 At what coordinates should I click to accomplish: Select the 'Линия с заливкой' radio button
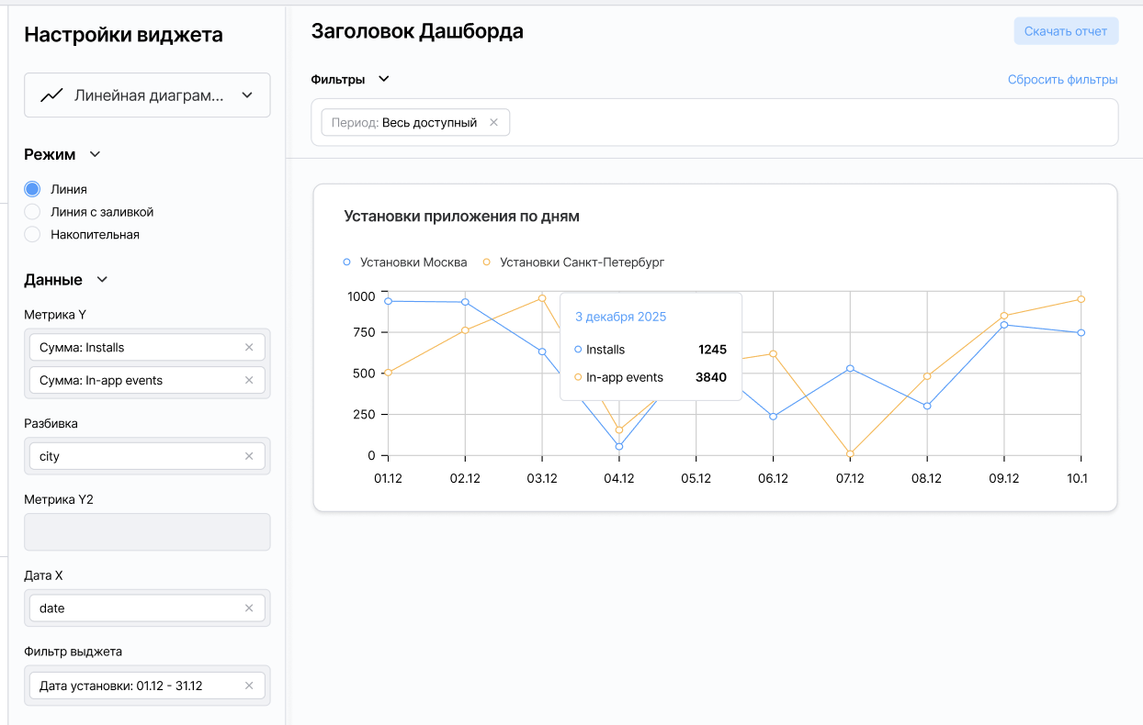pyautogui.click(x=32, y=212)
